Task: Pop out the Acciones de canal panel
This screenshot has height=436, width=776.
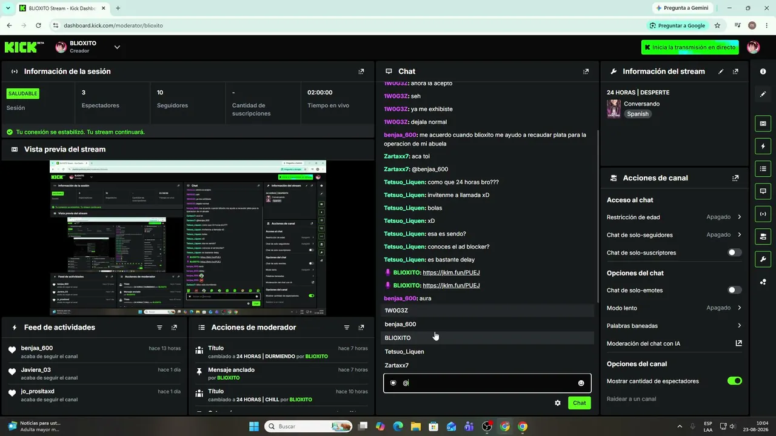Action: pos(735,178)
